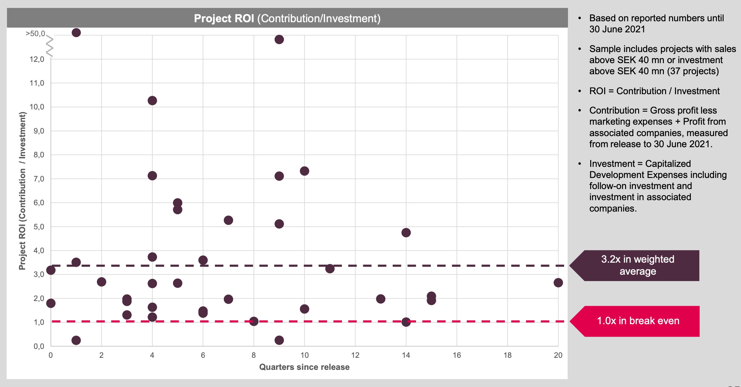The width and height of the screenshot is (741, 387).
Task: Click the lowest dot at quarter 1
Action: (x=76, y=340)
